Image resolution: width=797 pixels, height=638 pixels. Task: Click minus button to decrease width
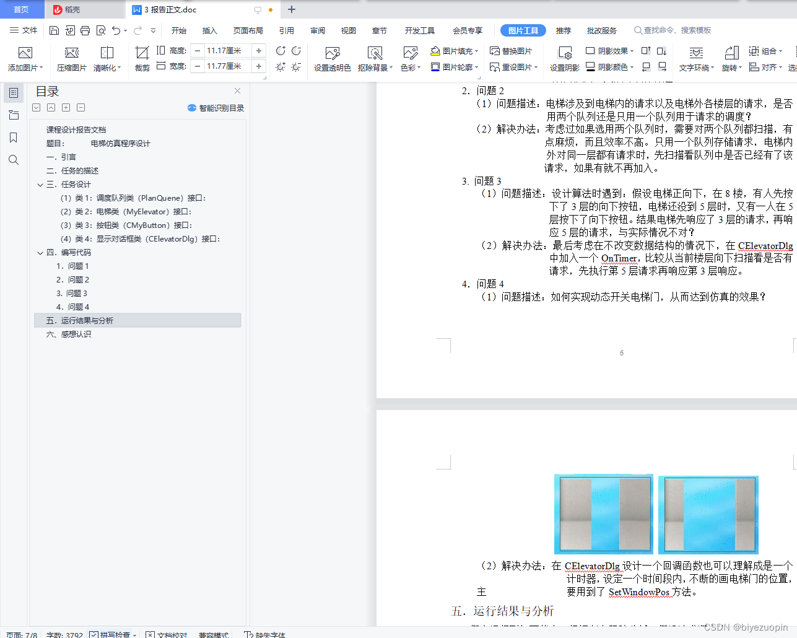pos(198,66)
